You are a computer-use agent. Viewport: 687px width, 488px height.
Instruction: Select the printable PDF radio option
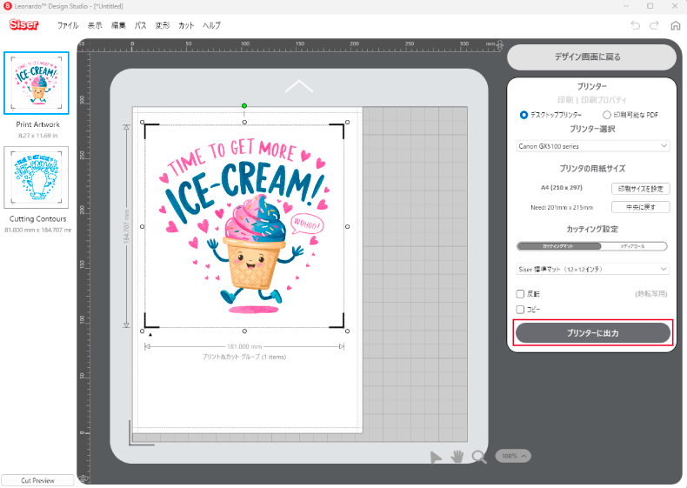click(607, 115)
